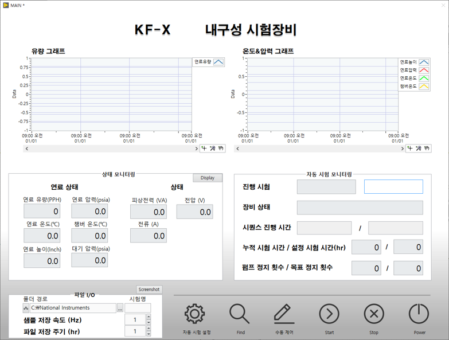The height and width of the screenshot is (340, 449).
Task: Click the 진행 시험 highlighted white field
Action: 393,186
